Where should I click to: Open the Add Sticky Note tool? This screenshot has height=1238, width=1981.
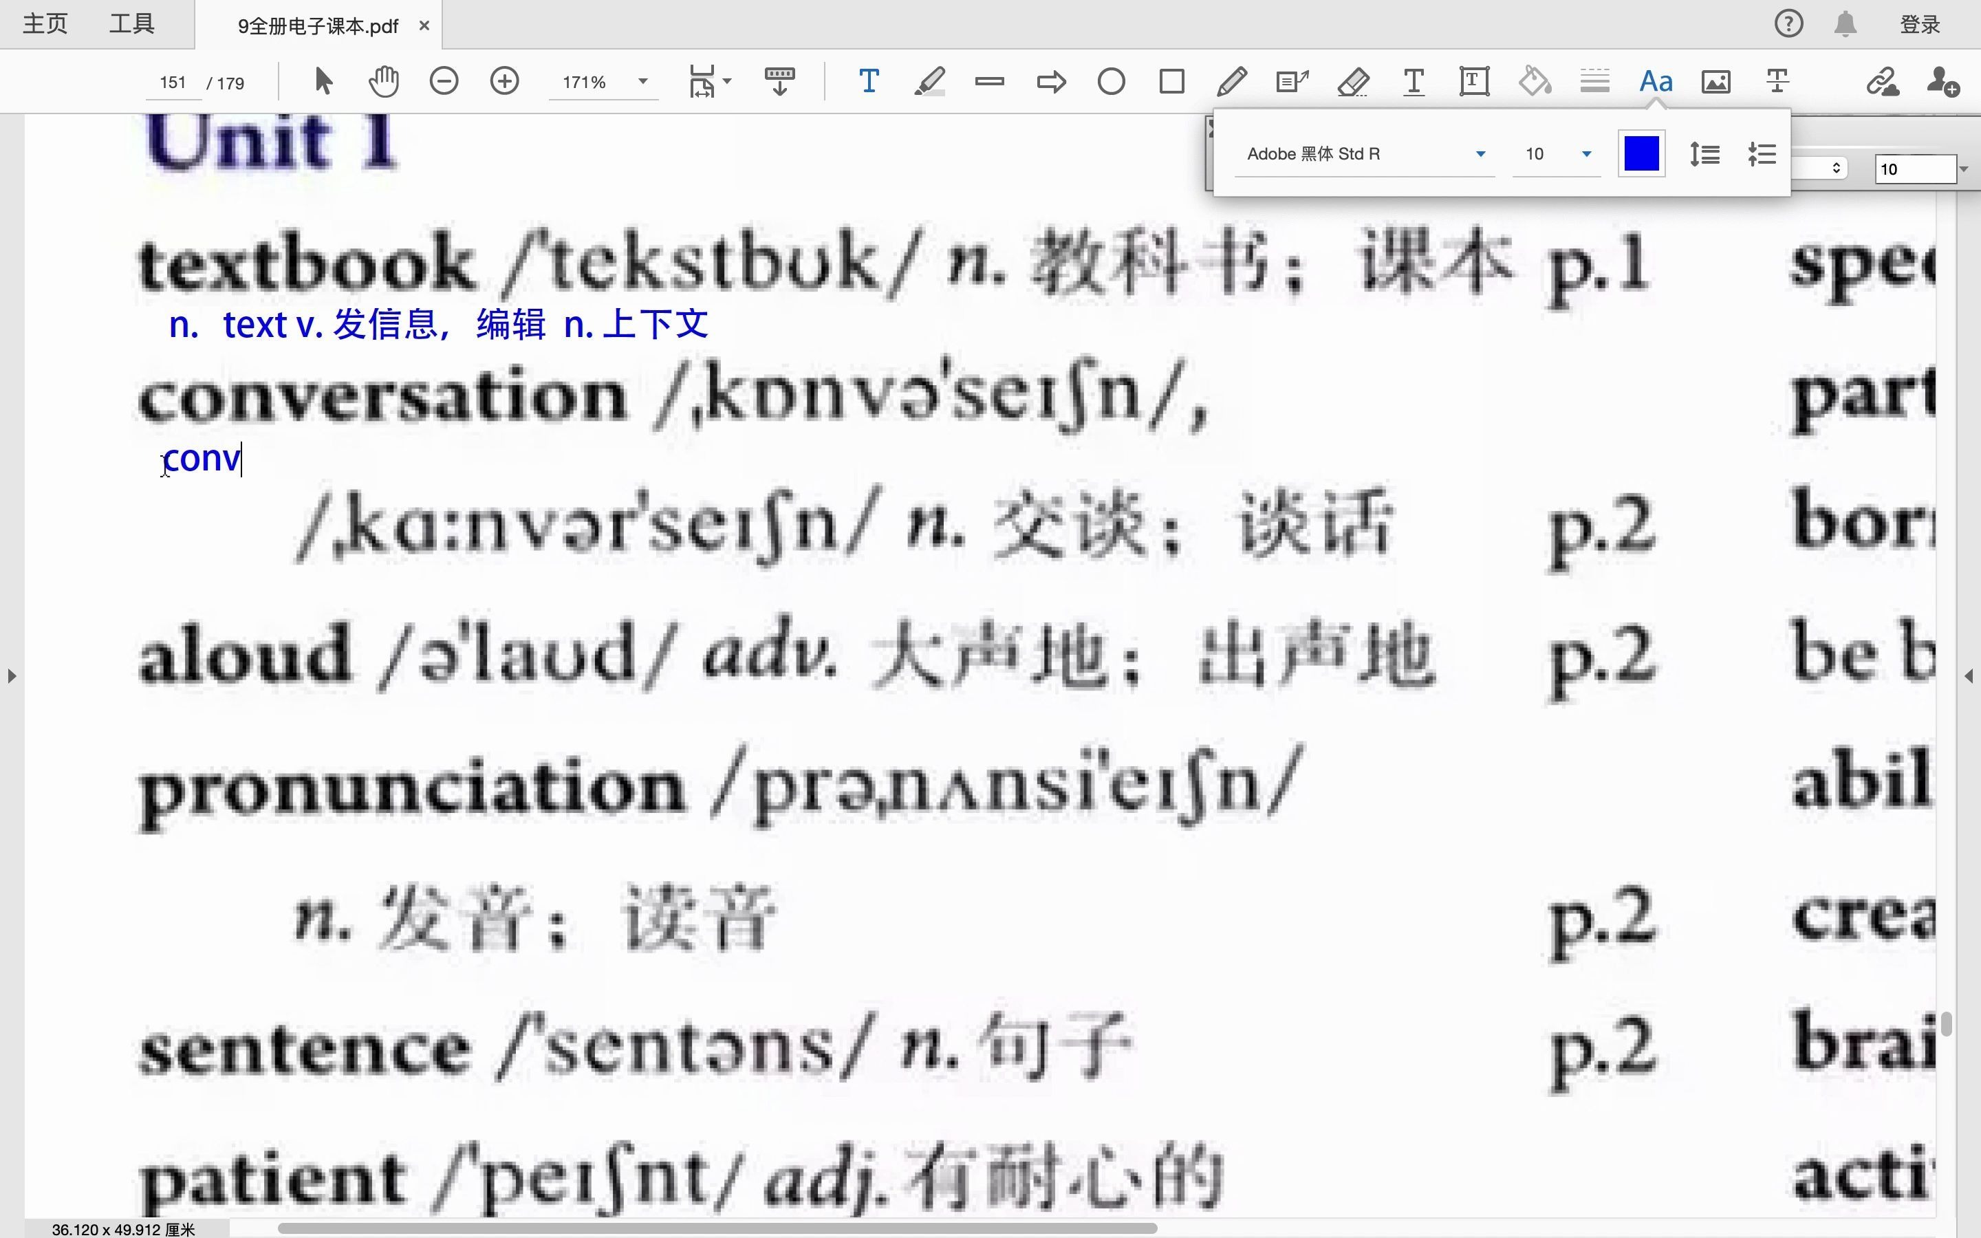[x=1291, y=81]
